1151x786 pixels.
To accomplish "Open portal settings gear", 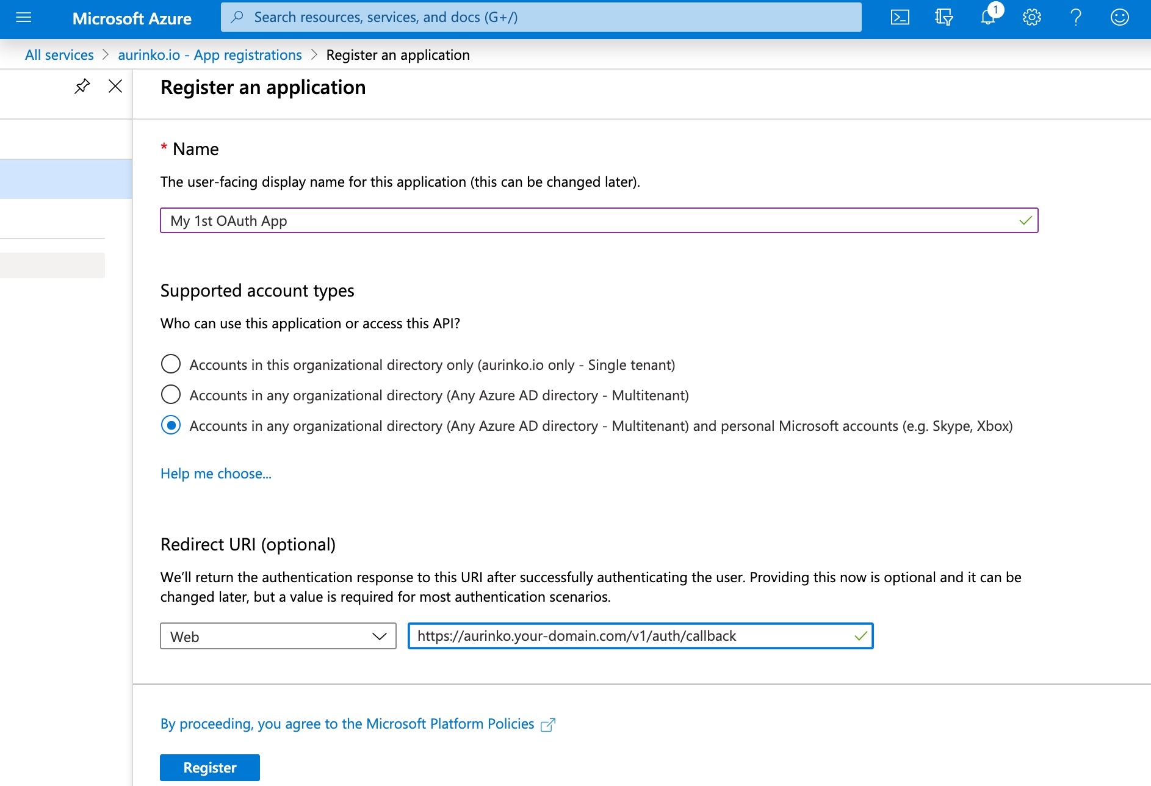I will pyautogui.click(x=1031, y=18).
